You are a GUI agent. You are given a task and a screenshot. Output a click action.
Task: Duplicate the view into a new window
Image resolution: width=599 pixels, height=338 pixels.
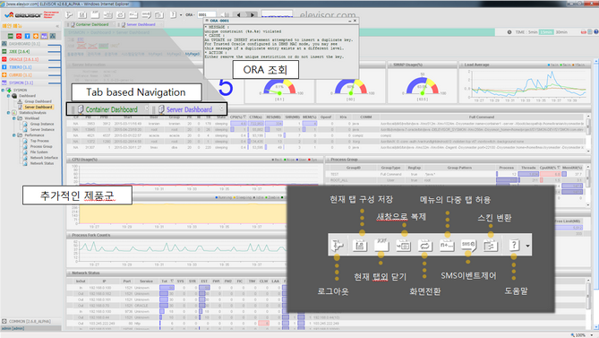pyautogui.click(x=107, y=15)
